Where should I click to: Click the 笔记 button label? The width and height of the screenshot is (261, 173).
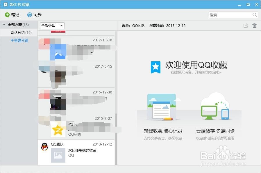coord(15,15)
